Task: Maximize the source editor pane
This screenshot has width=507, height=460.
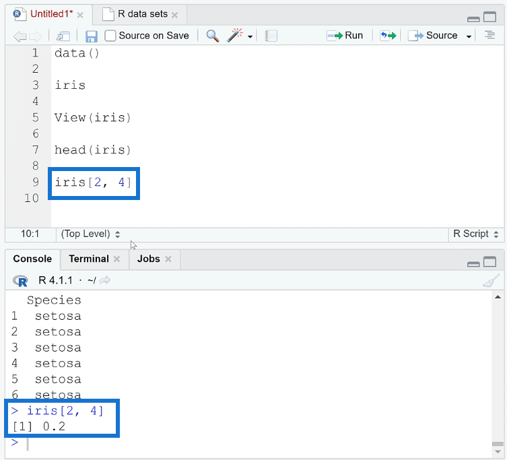Action: pos(490,17)
